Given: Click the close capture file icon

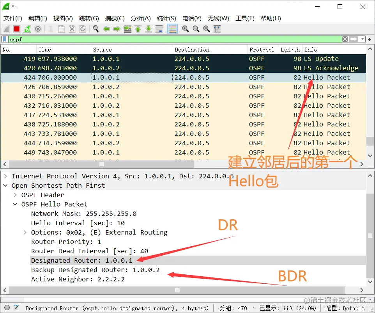Looking at the screenshot, I should 72,29.
